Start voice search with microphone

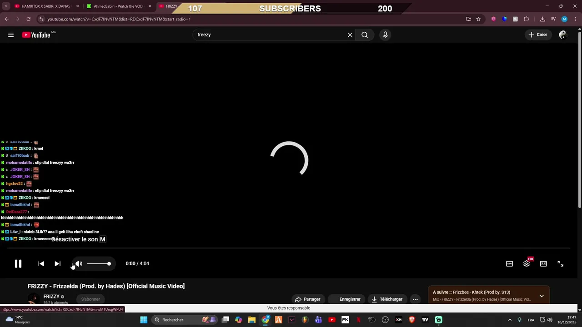(x=385, y=35)
